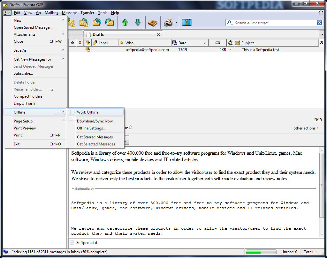Switch to the Drafts tab
The width and height of the screenshot is (327, 258).
(123, 34)
